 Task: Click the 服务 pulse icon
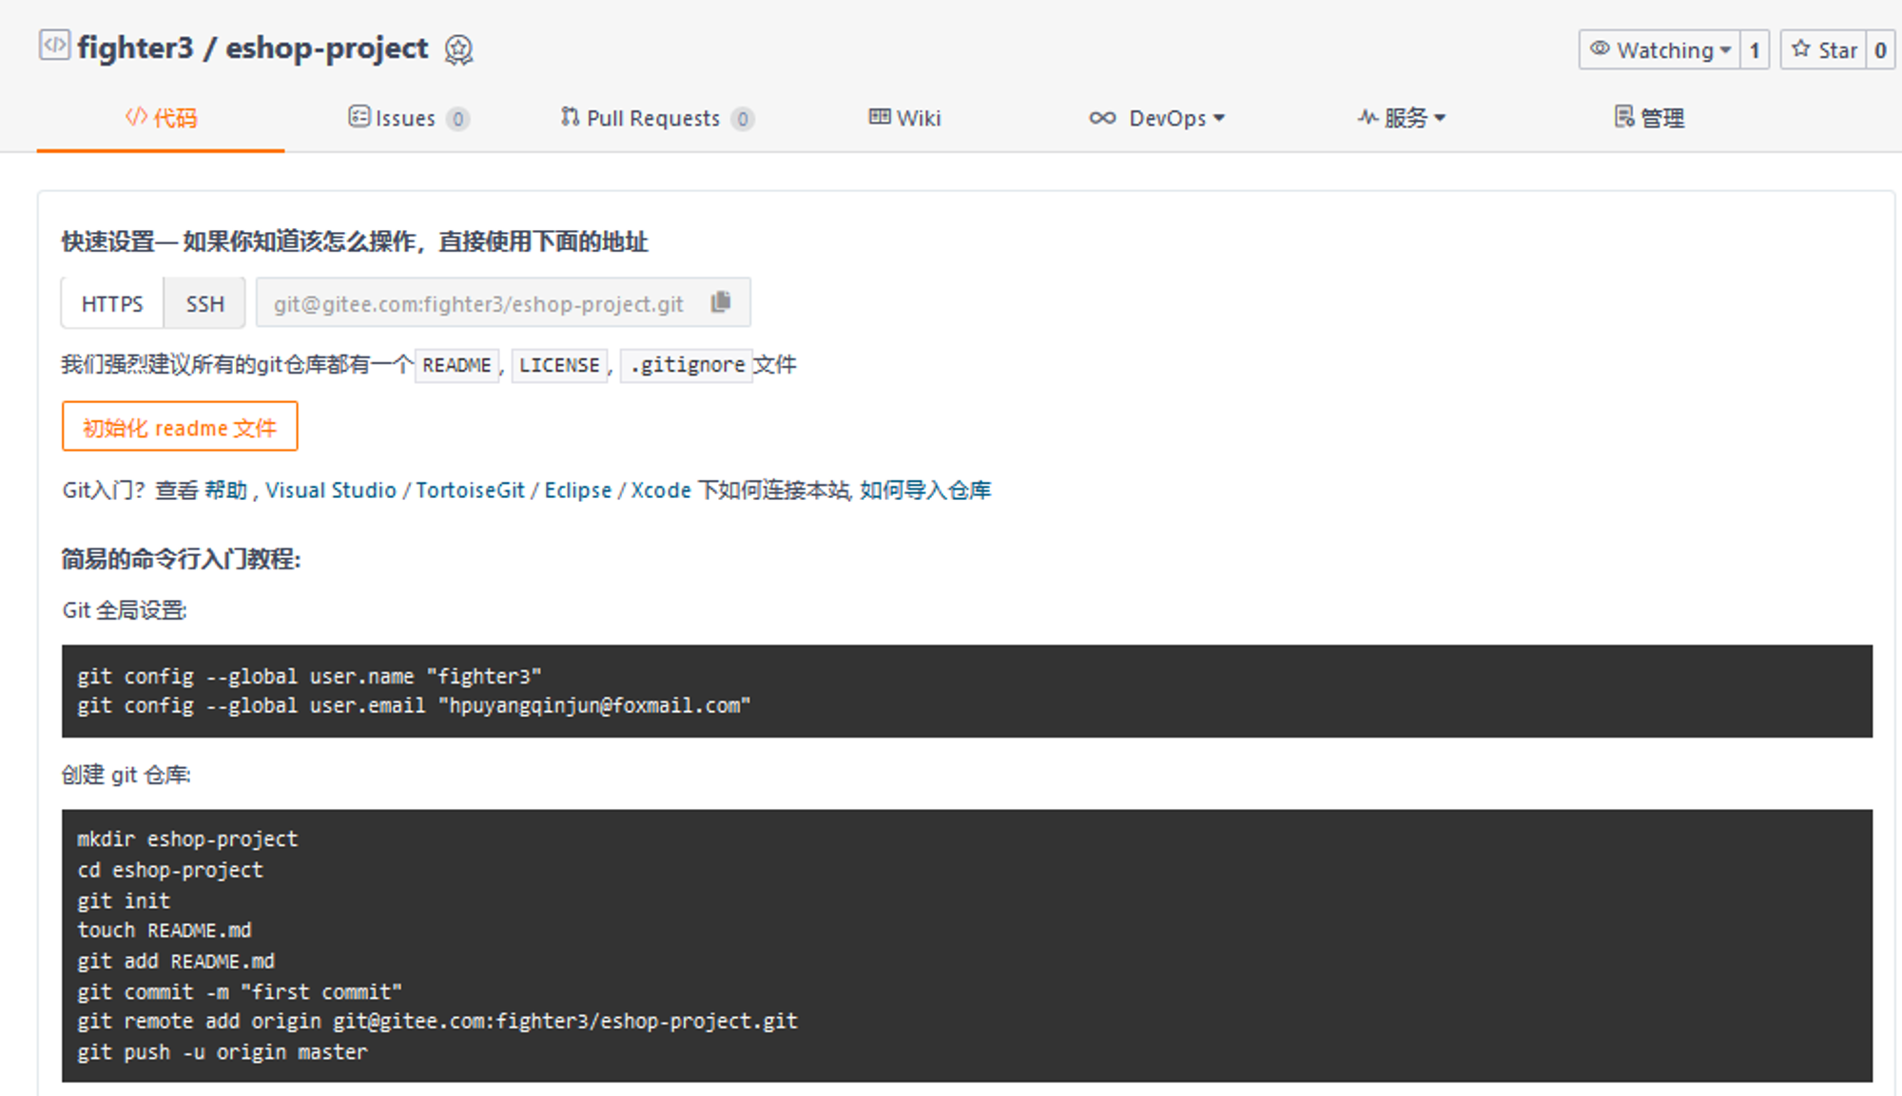pyautogui.click(x=1368, y=117)
